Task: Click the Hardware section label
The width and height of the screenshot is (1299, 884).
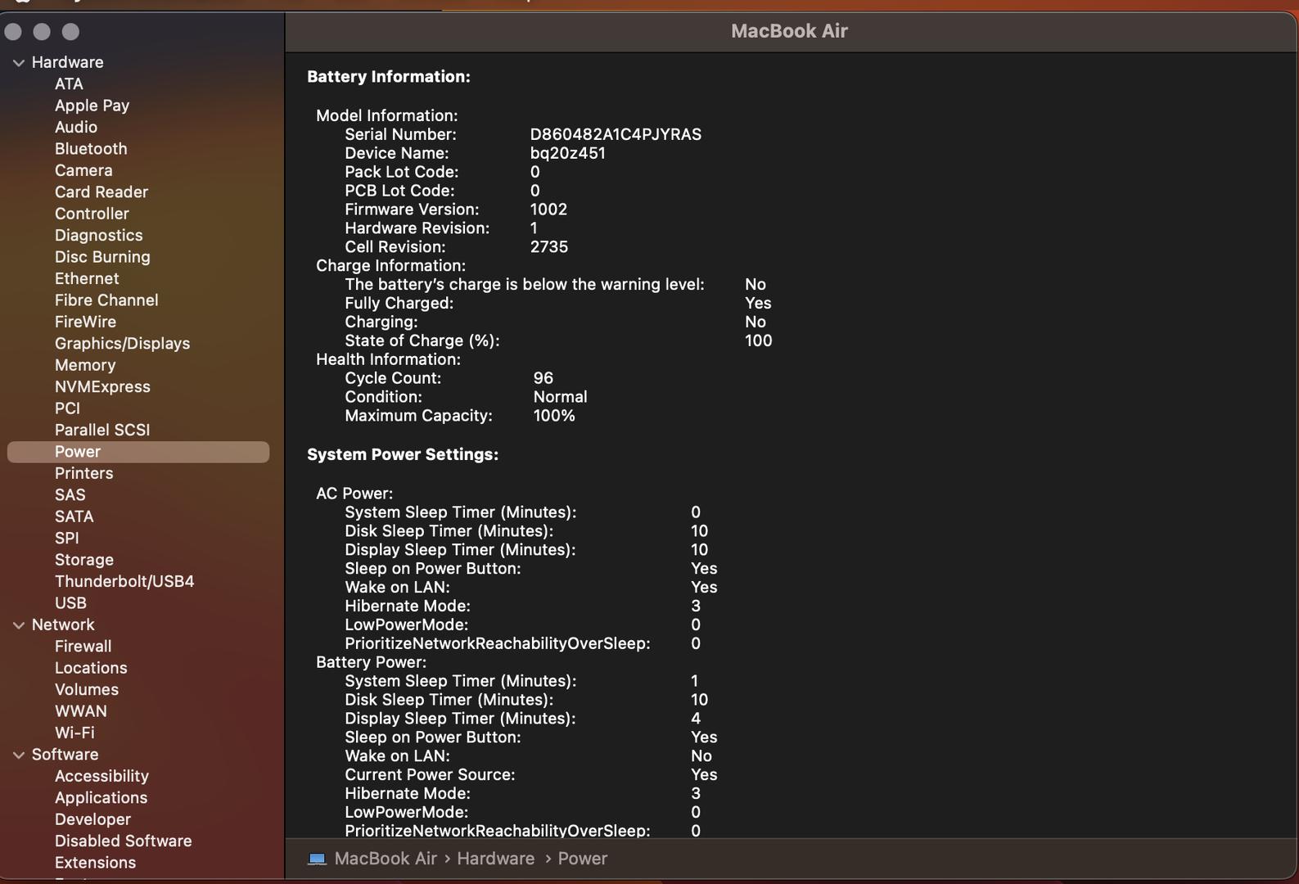Action: (x=67, y=62)
